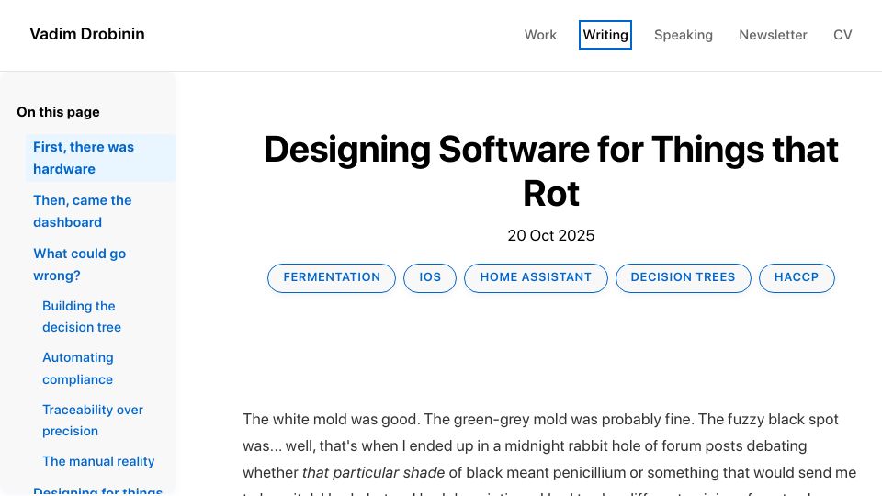Click the '20 Oct 2025' date
Viewport: 882px width, 496px height.
coord(550,236)
